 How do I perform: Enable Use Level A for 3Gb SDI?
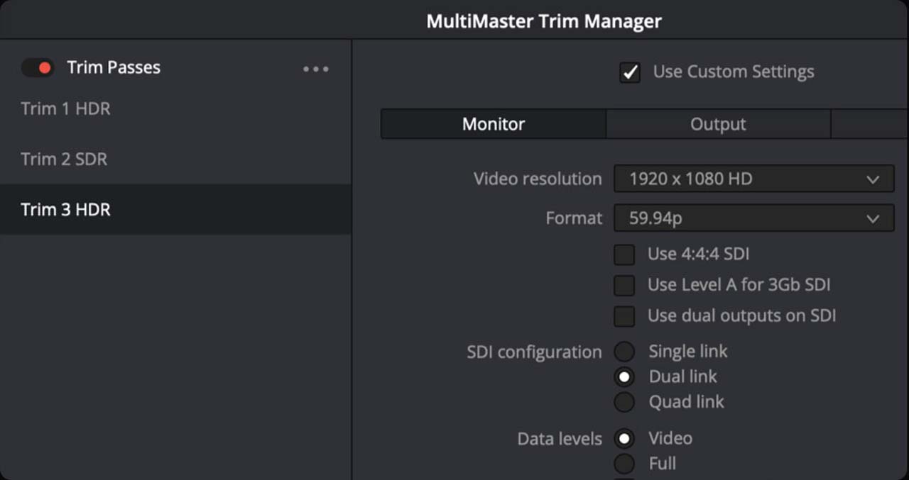tap(624, 285)
